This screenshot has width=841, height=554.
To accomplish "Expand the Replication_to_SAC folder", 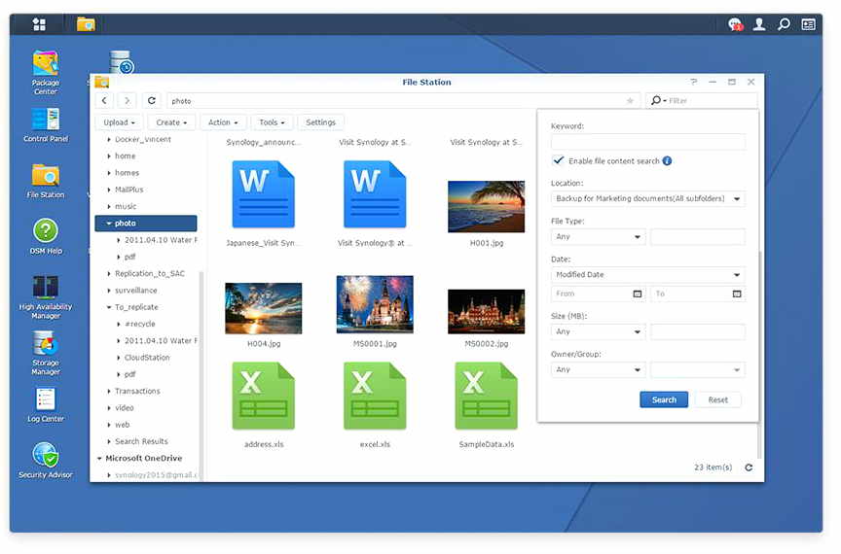I will pyautogui.click(x=109, y=274).
